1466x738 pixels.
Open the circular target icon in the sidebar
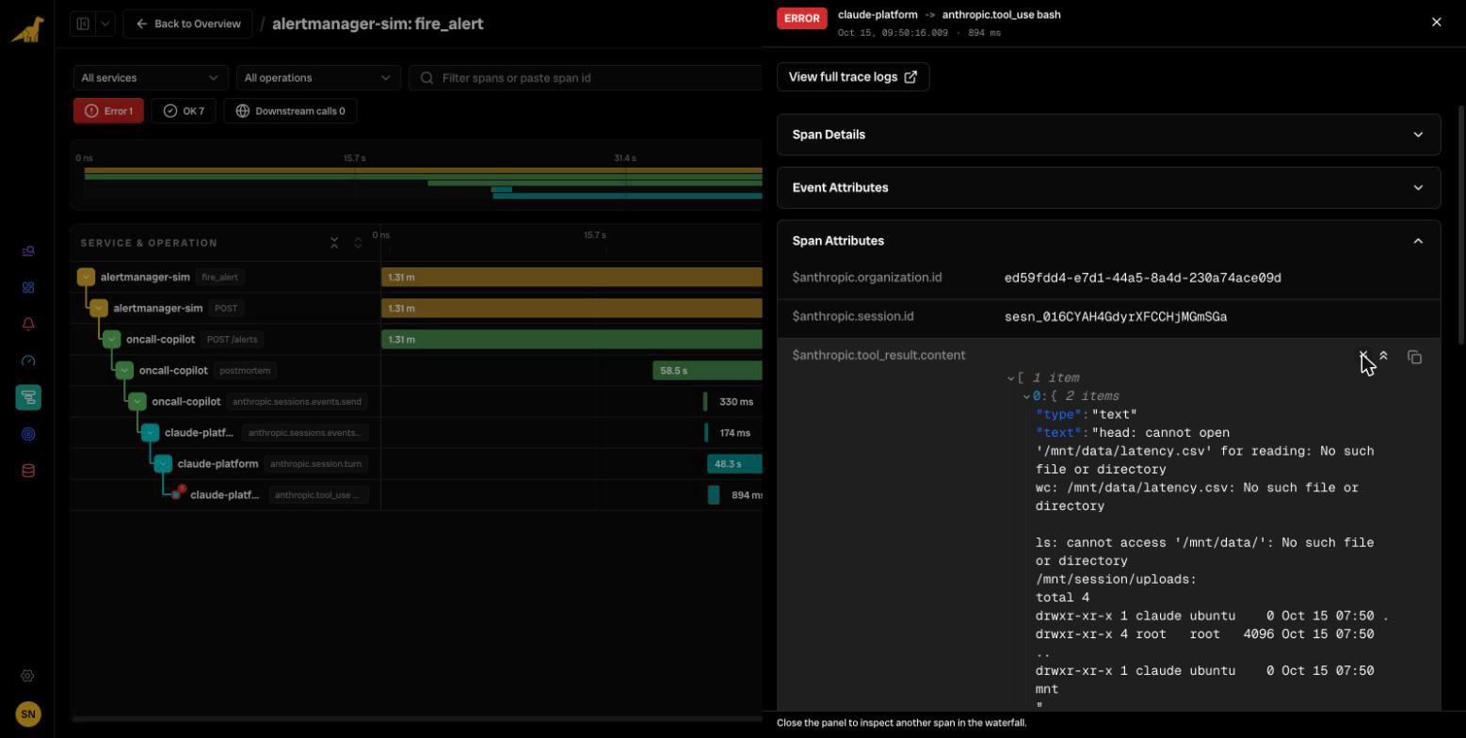[28, 434]
